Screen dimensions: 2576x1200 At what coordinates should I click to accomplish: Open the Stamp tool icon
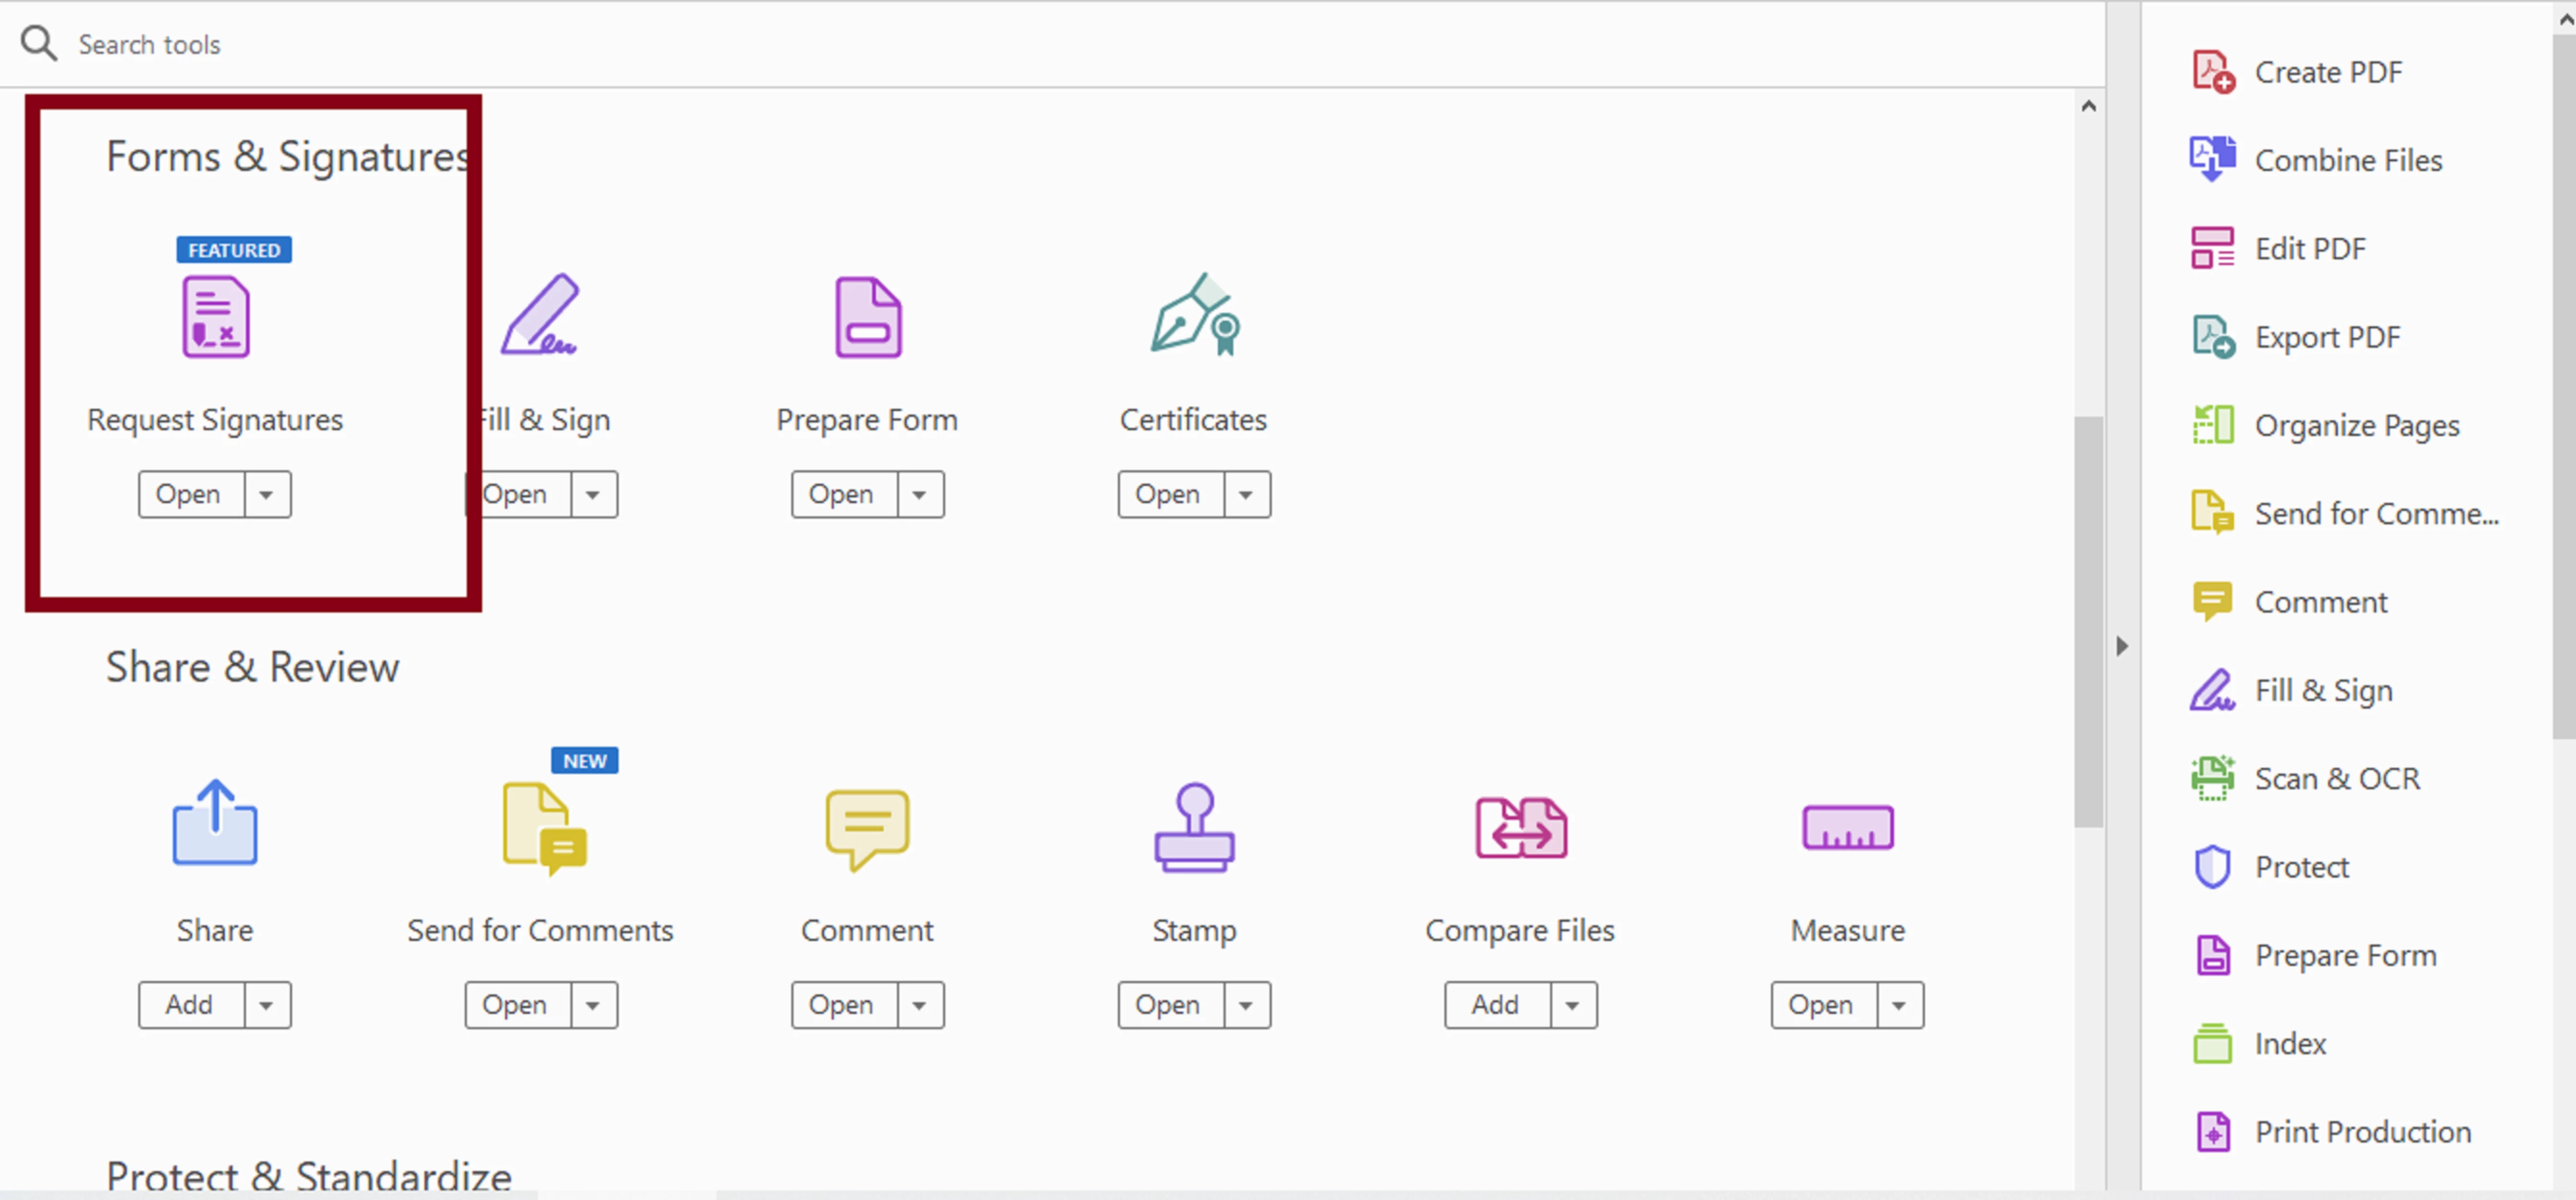(1193, 828)
